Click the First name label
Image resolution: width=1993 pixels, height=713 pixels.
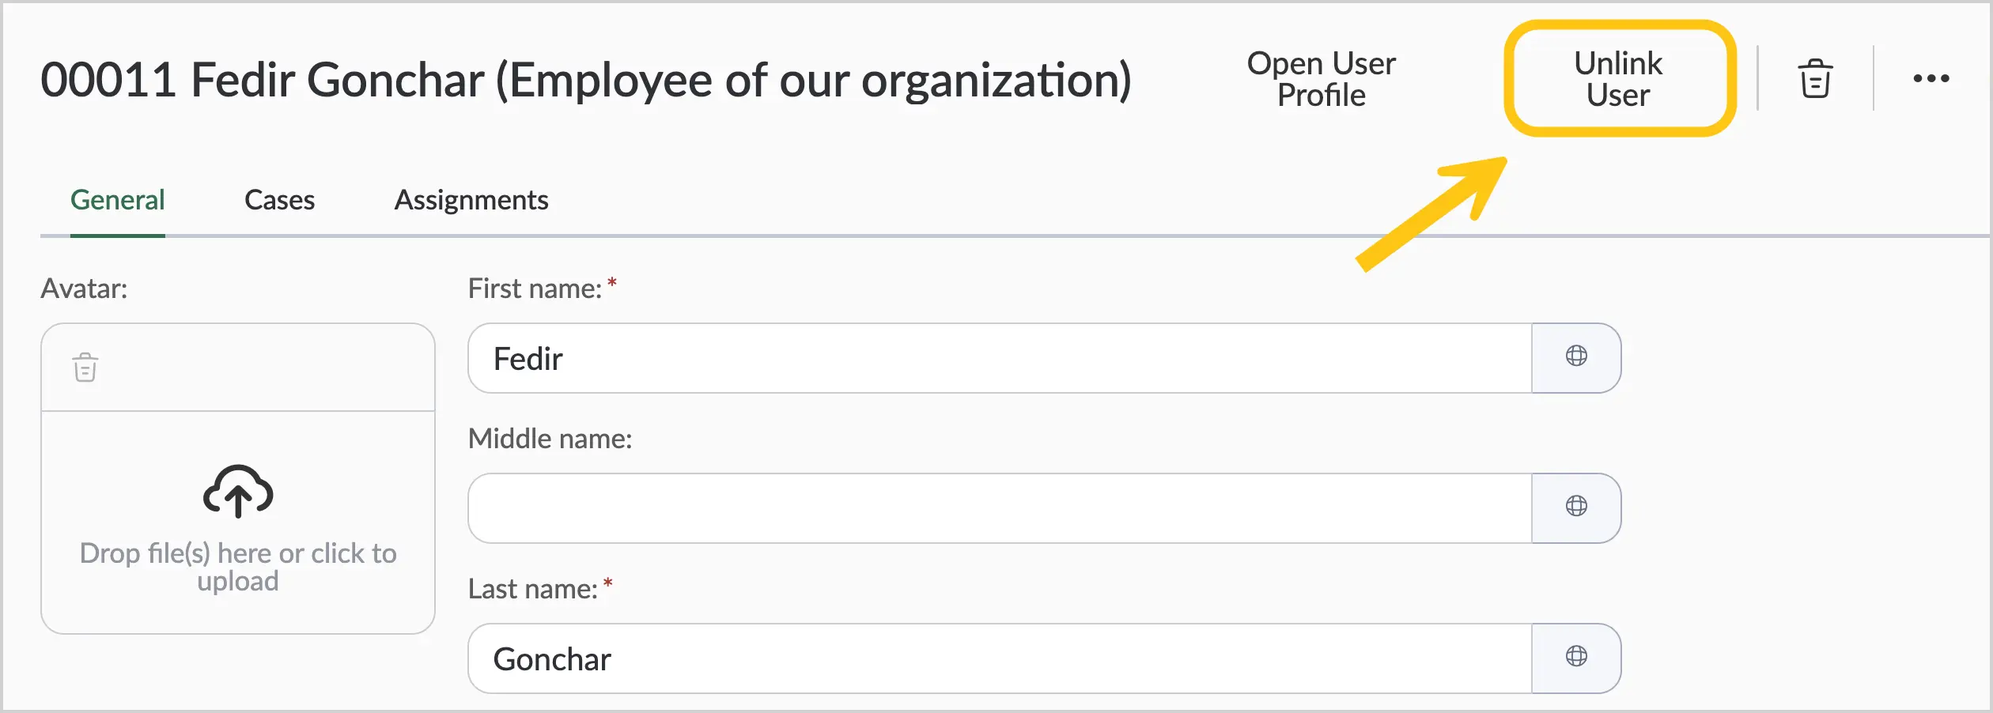(535, 289)
